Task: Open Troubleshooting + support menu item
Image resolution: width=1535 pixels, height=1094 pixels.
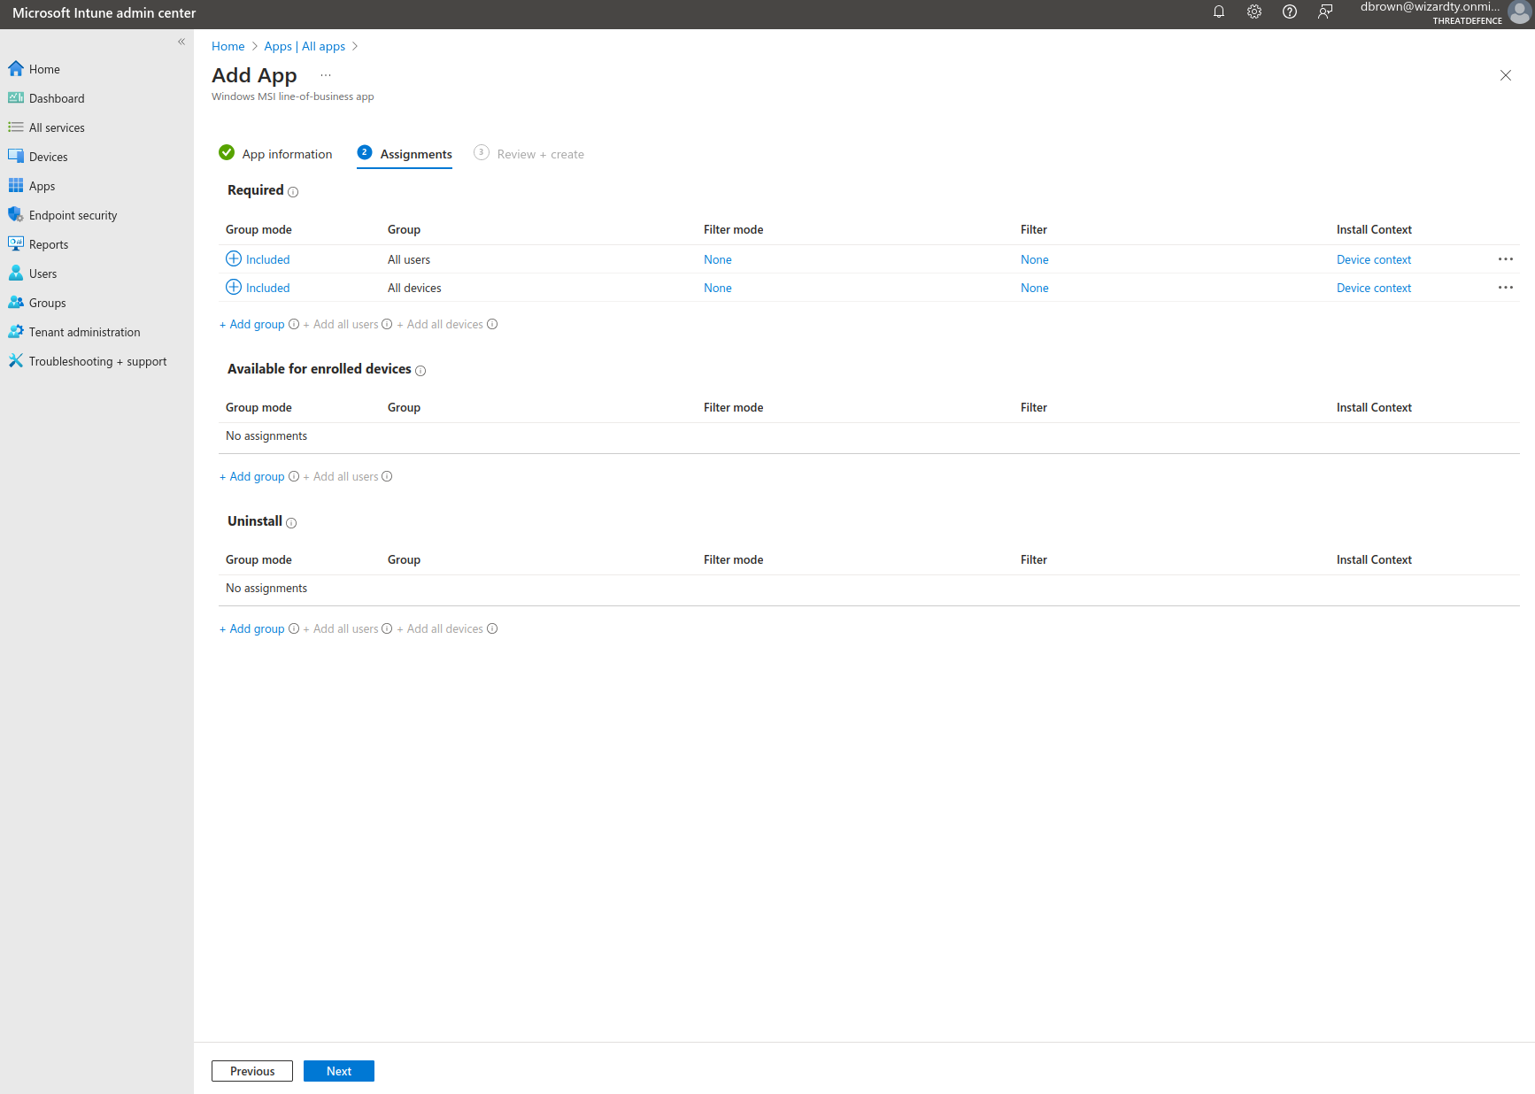Action: (96, 361)
